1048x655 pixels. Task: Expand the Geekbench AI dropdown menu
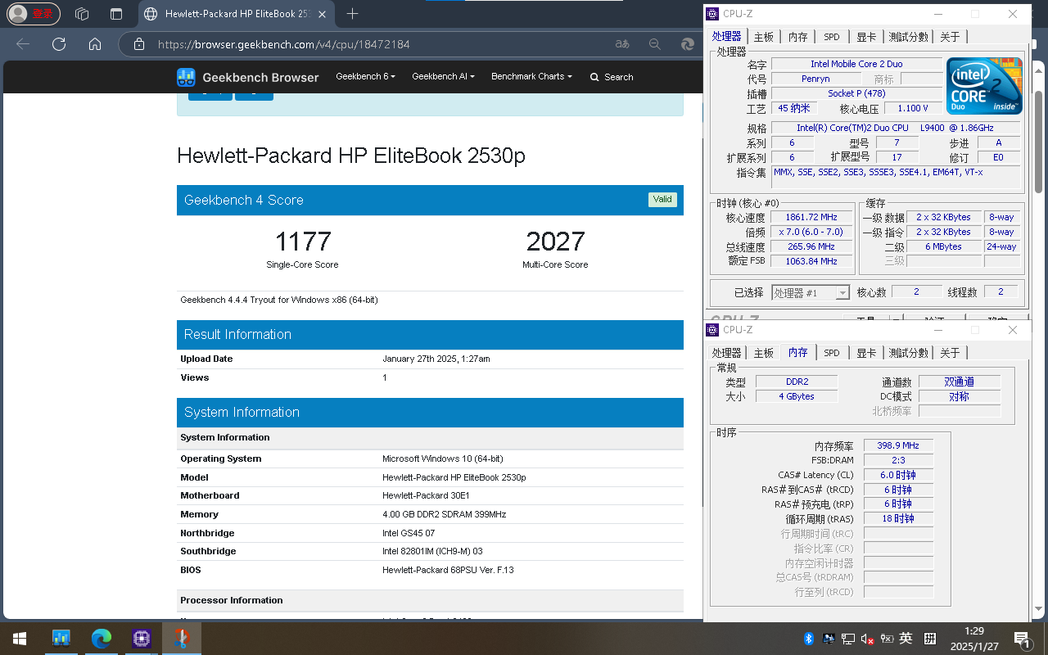tap(443, 76)
